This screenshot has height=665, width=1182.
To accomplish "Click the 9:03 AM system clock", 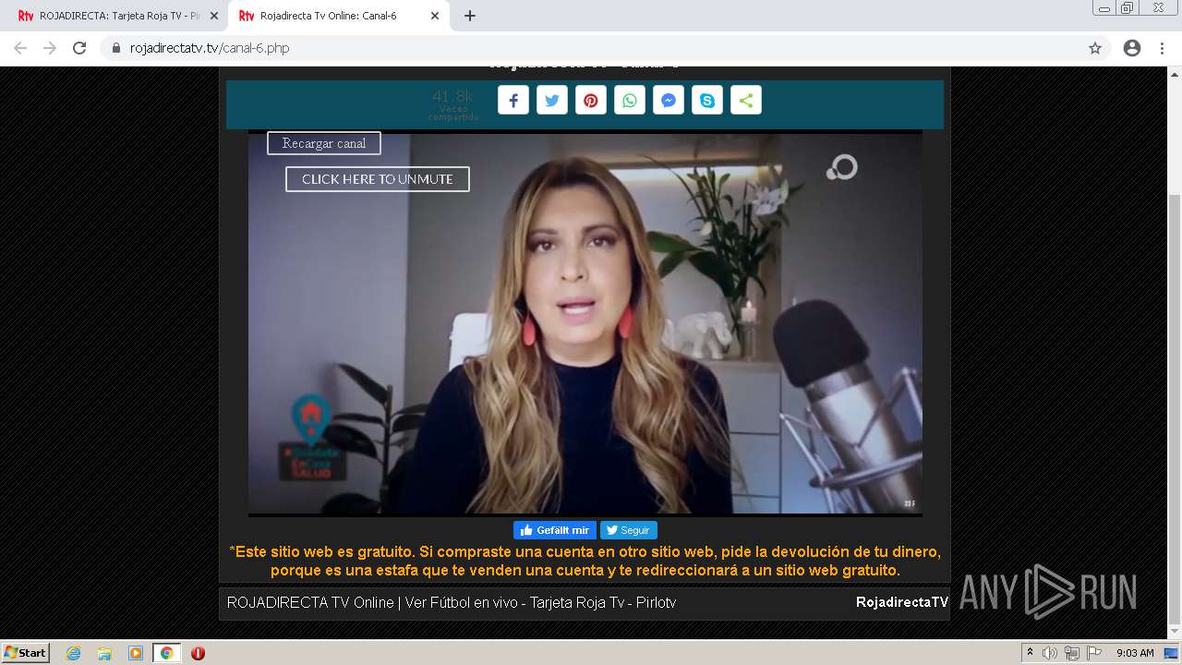I will [1135, 653].
